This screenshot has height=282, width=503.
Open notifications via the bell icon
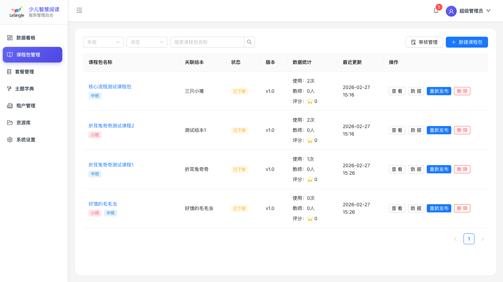436,11
